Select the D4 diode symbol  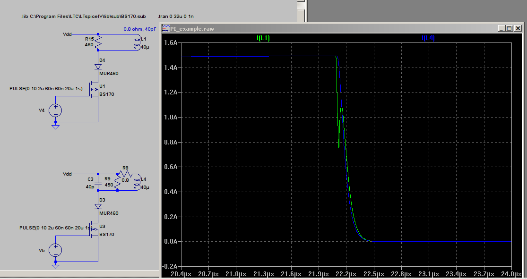click(x=98, y=67)
